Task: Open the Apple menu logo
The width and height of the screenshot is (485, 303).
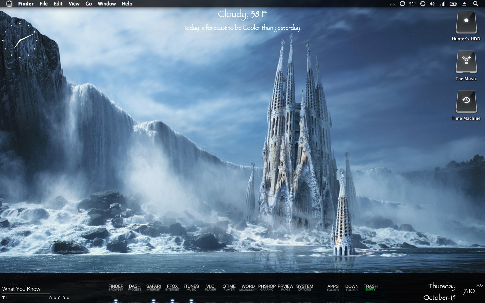Action: [9, 4]
